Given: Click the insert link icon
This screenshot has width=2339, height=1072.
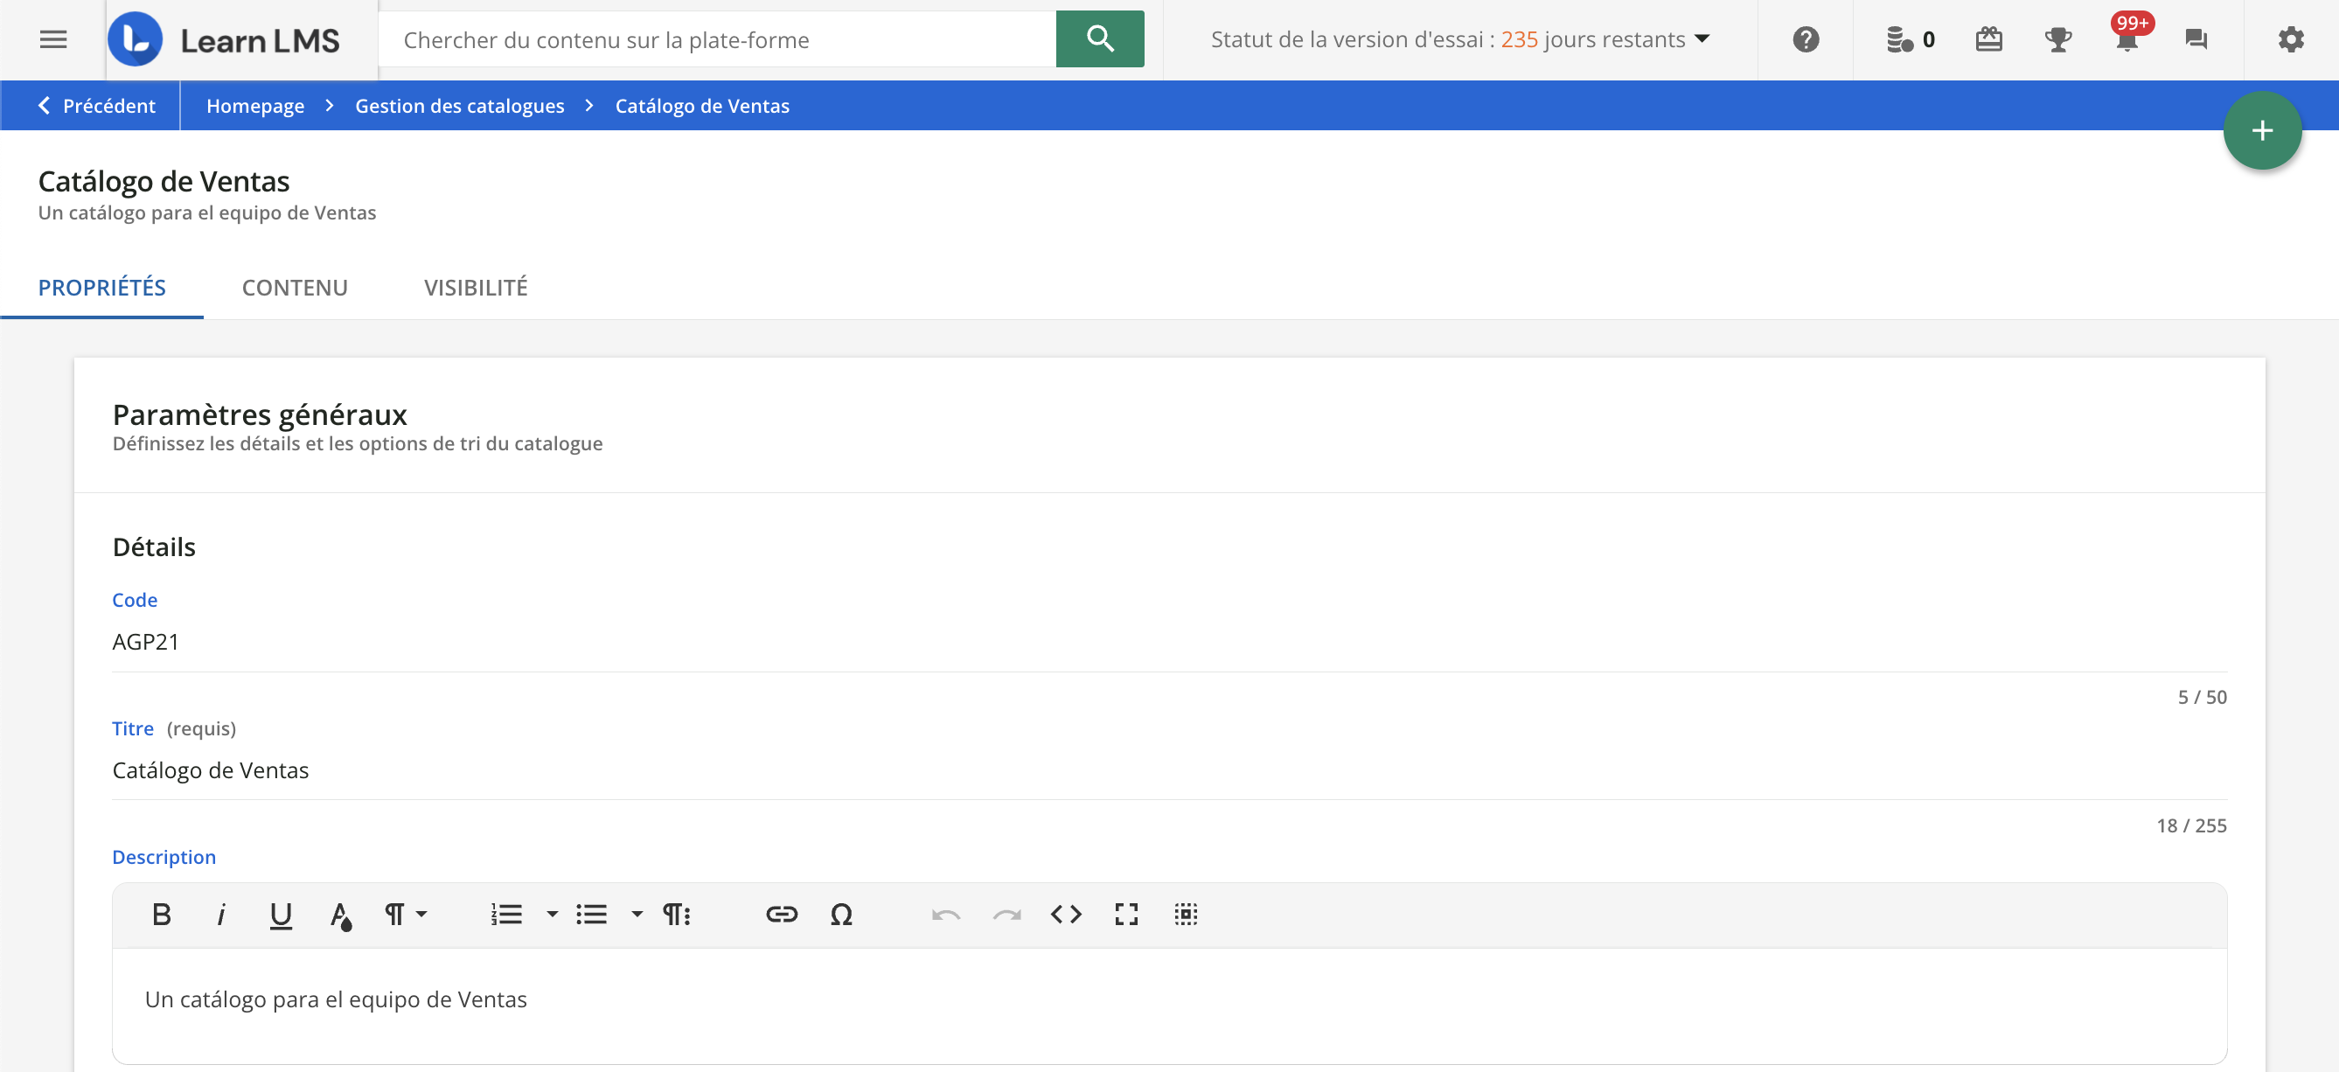Looking at the screenshot, I should point(781,914).
